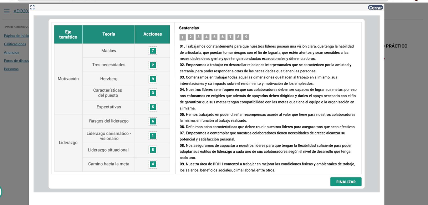Open the hamburger menu next to ADO201
Viewport: 428px width, 205px height.
(7, 11)
